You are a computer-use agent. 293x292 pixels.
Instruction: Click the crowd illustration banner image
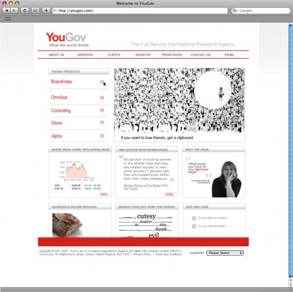pos(179,100)
